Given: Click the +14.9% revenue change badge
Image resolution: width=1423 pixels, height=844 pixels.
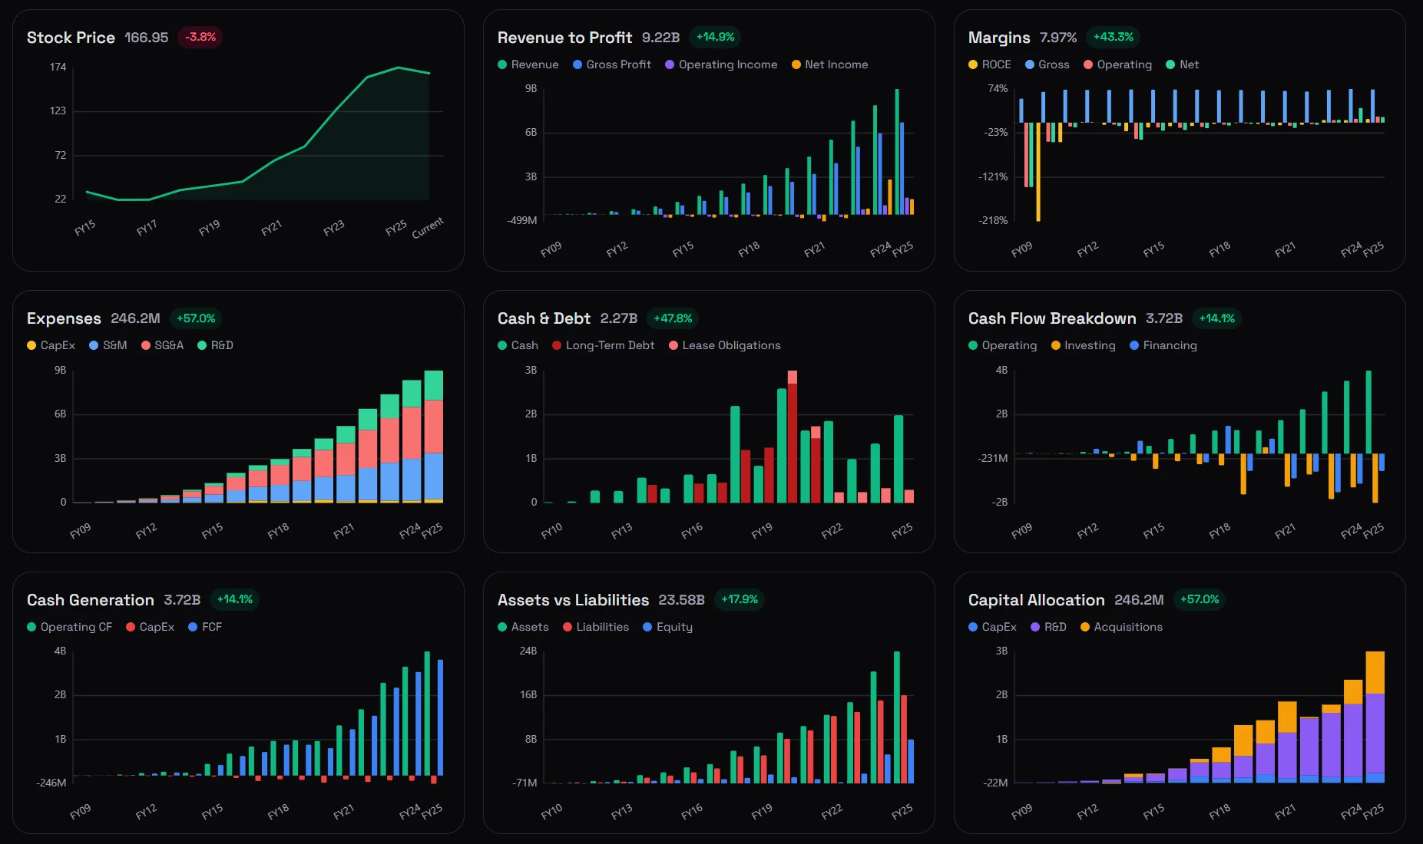Looking at the screenshot, I should (x=715, y=37).
